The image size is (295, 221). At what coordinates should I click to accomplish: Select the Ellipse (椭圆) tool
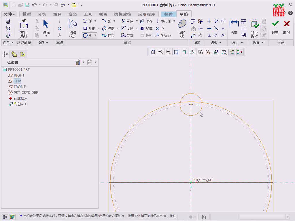[108, 28]
